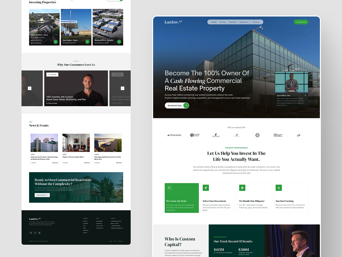
Task: Click the +1 (561) phone number in footer
Action: tap(115, 226)
